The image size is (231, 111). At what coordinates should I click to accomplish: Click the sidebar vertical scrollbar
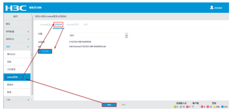pyautogui.click(x=32, y=55)
